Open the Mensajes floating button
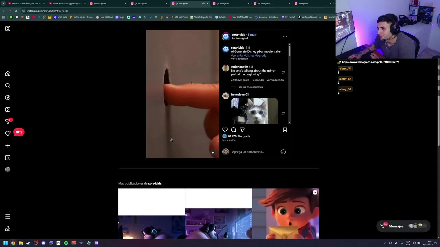 403,226
